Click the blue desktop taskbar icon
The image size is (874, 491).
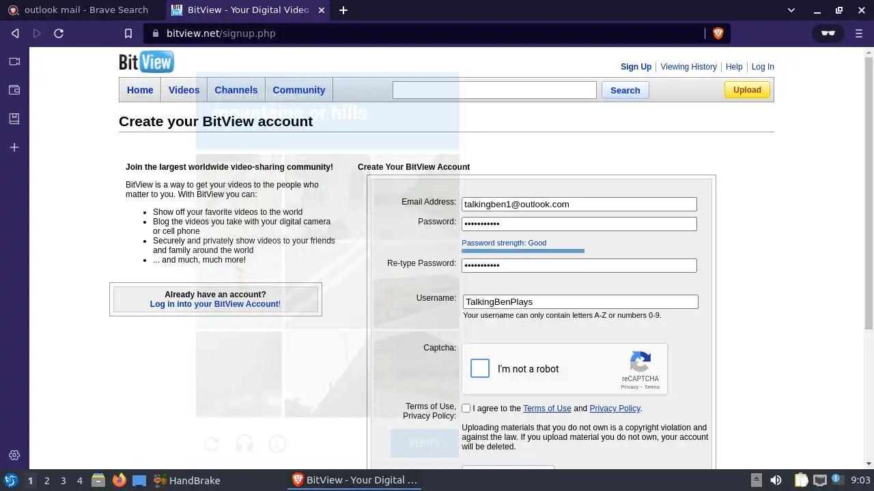click(x=139, y=480)
